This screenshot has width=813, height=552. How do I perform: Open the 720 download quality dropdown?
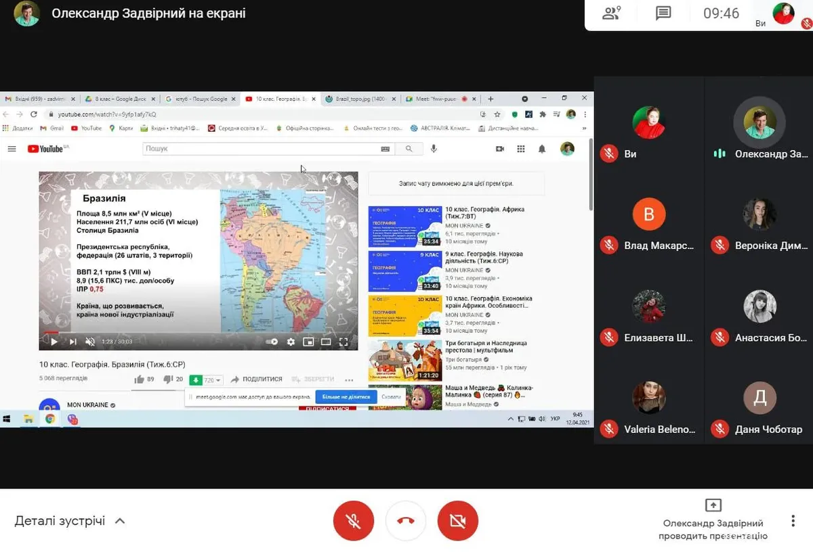pyautogui.click(x=213, y=380)
